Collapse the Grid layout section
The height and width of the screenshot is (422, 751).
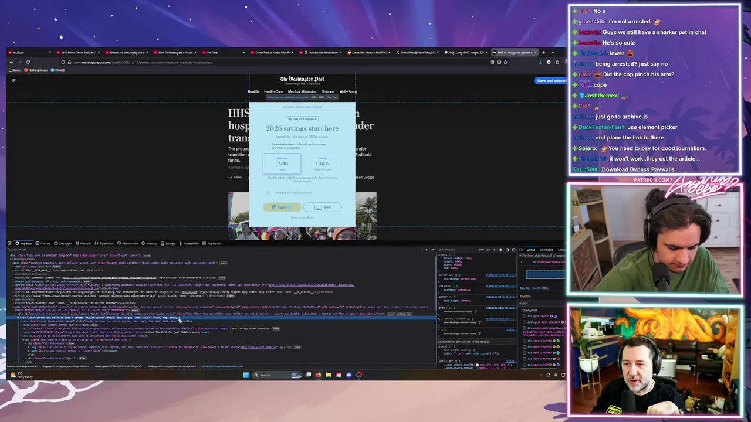click(x=521, y=304)
